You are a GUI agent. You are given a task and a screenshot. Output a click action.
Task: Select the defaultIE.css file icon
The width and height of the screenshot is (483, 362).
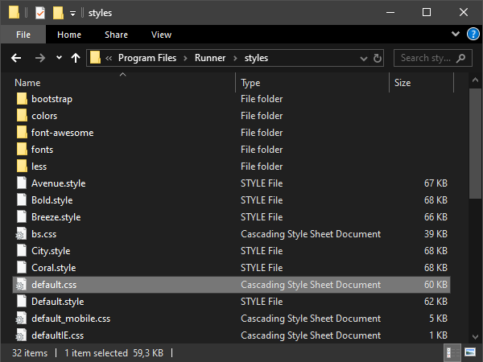(x=21, y=335)
